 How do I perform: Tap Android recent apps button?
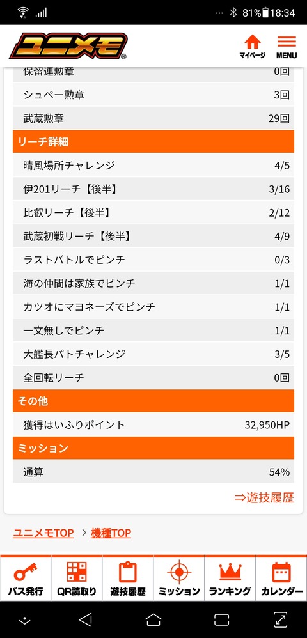221,619
